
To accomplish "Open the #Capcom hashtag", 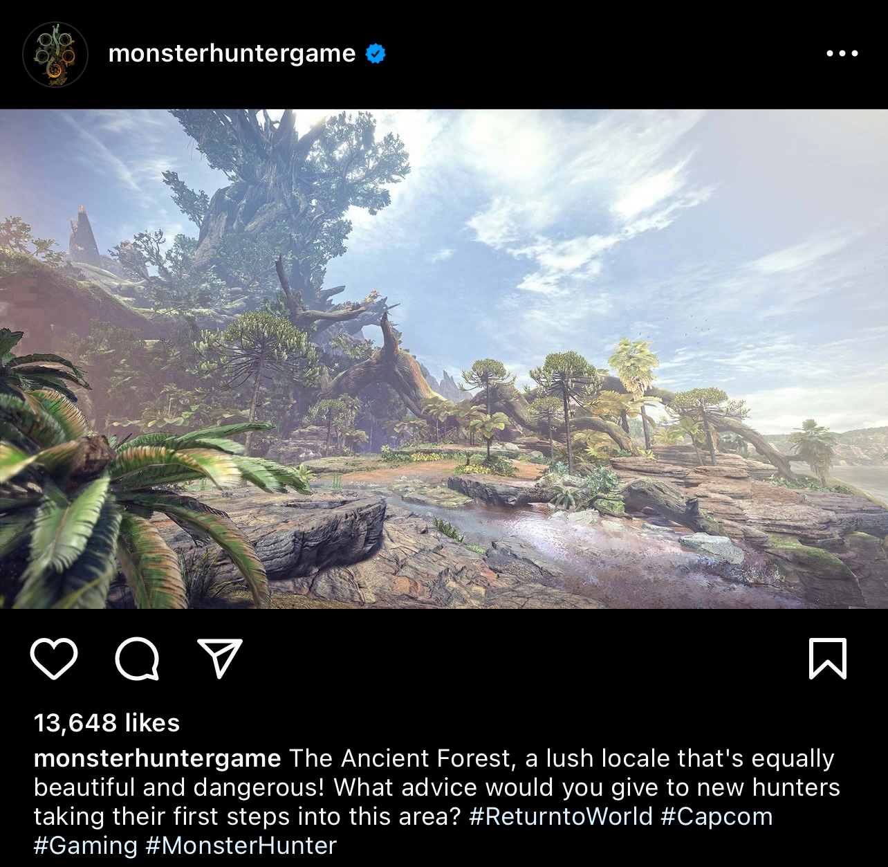I will tap(716, 816).
